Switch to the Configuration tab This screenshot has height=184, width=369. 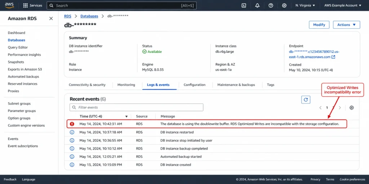pyautogui.click(x=194, y=85)
